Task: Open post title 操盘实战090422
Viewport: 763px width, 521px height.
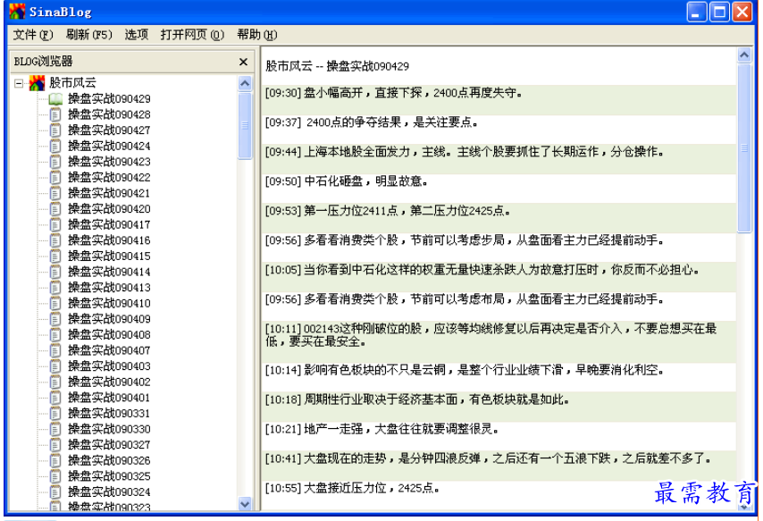Action: point(109,177)
